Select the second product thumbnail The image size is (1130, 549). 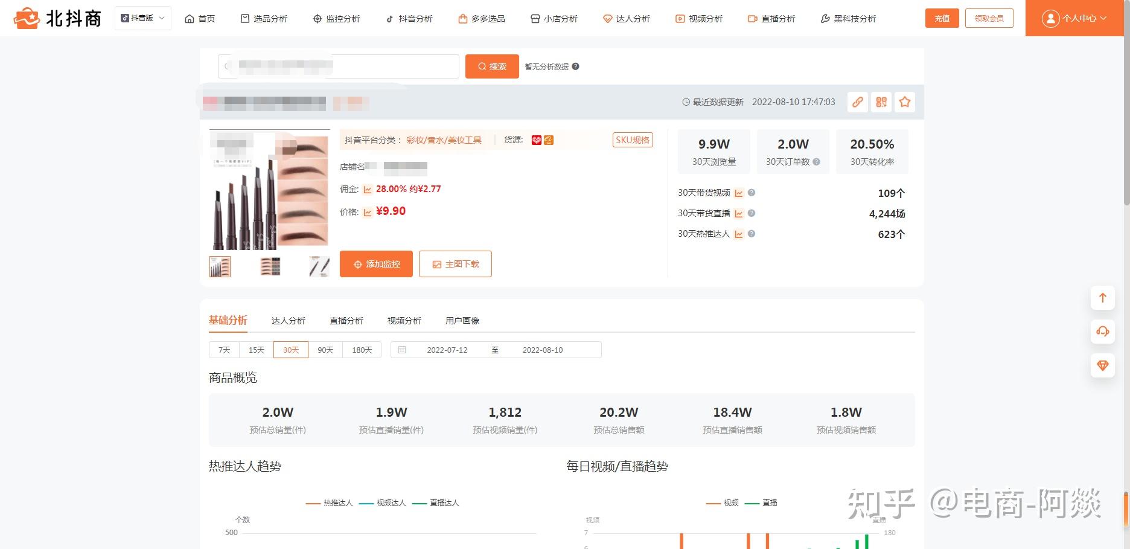pos(270,266)
